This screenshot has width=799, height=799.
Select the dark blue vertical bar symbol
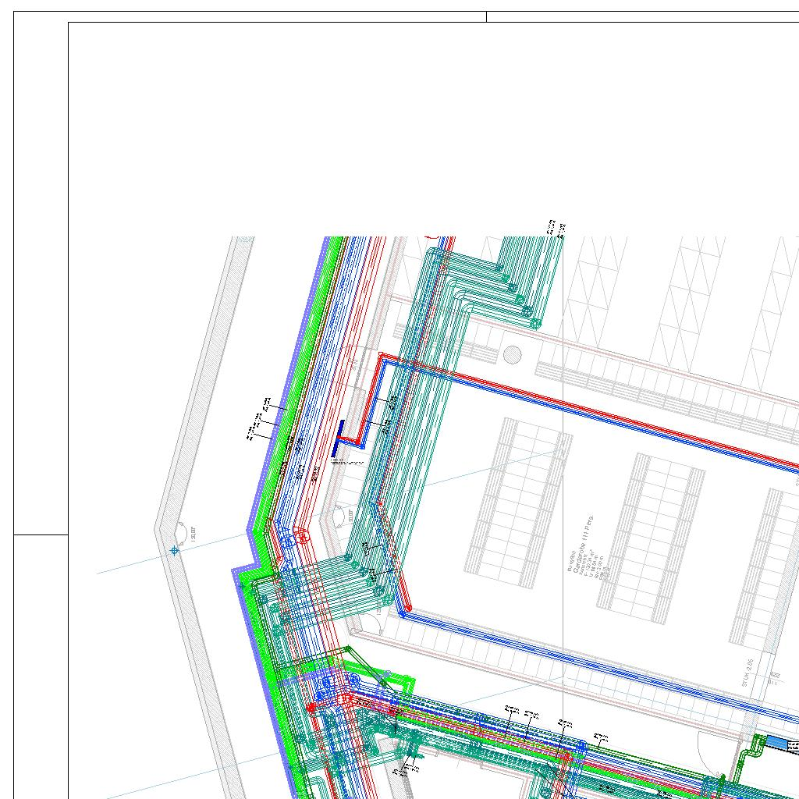(338, 439)
